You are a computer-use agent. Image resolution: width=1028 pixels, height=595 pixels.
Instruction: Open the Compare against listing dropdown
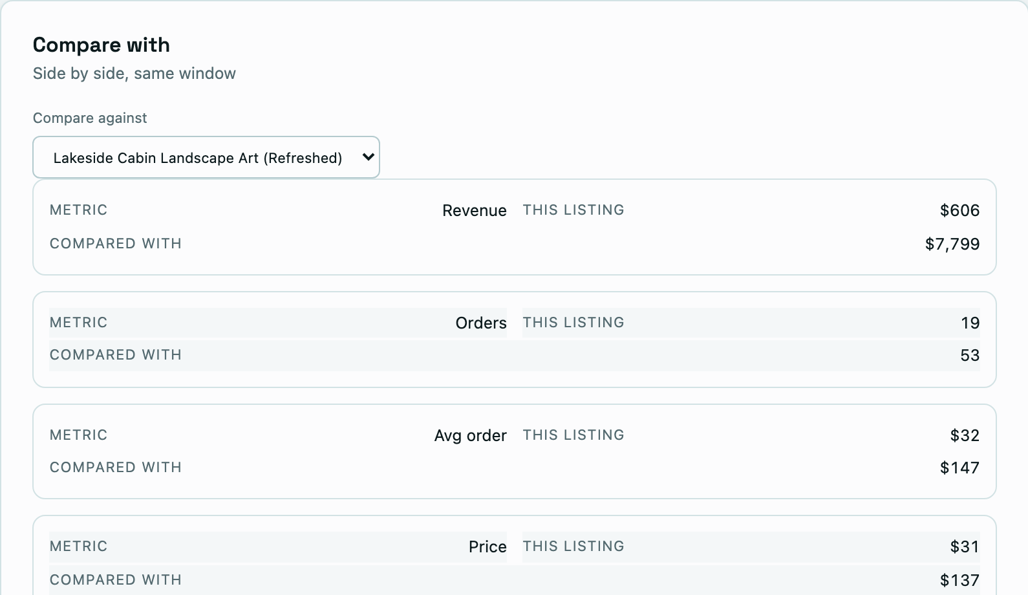[x=206, y=157]
